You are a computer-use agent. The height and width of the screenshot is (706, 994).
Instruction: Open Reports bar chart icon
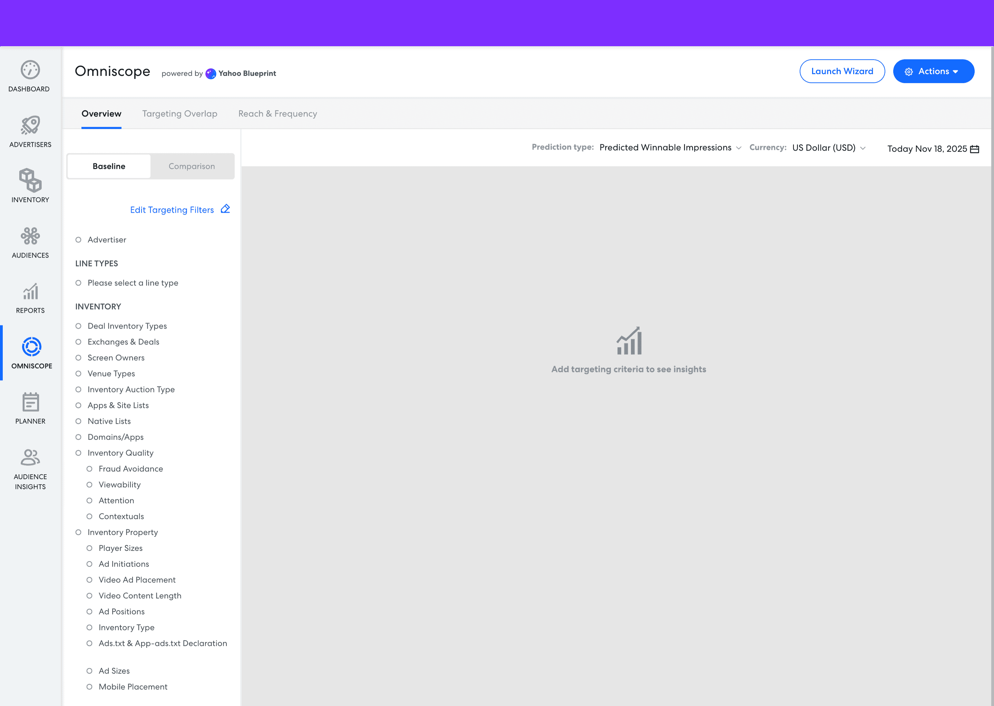tap(30, 291)
